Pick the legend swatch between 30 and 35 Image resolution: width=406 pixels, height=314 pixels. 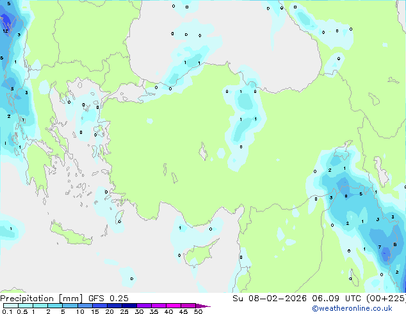(144, 306)
